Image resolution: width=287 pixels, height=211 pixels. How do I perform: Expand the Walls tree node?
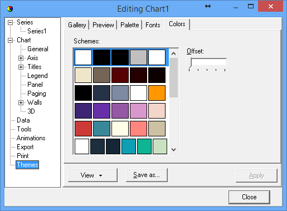coord(21,102)
